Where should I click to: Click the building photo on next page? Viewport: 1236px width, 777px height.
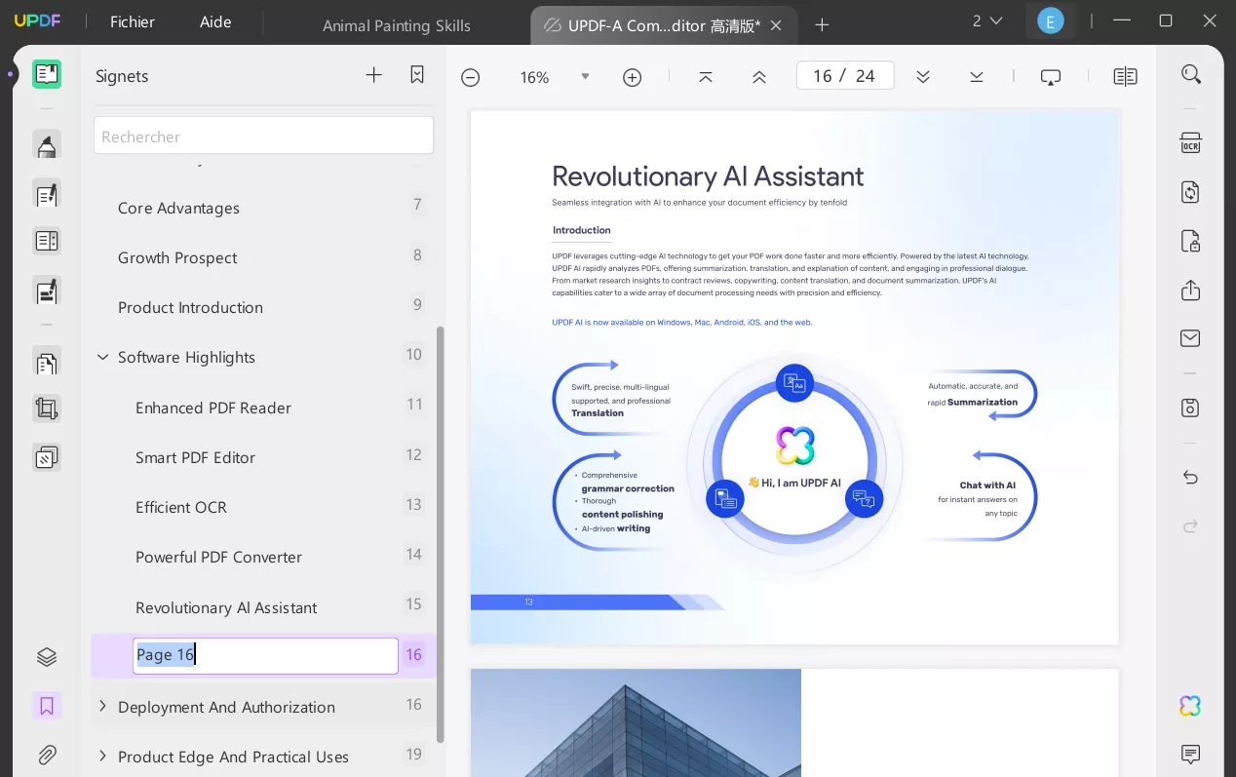tap(636, 722)
